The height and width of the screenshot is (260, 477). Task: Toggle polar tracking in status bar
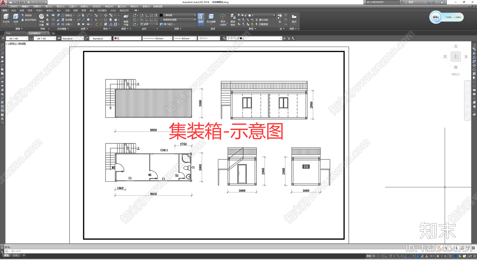[x=391, y=256]
